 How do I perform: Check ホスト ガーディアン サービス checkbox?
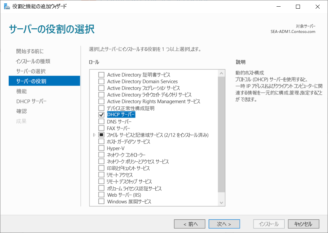101,141
